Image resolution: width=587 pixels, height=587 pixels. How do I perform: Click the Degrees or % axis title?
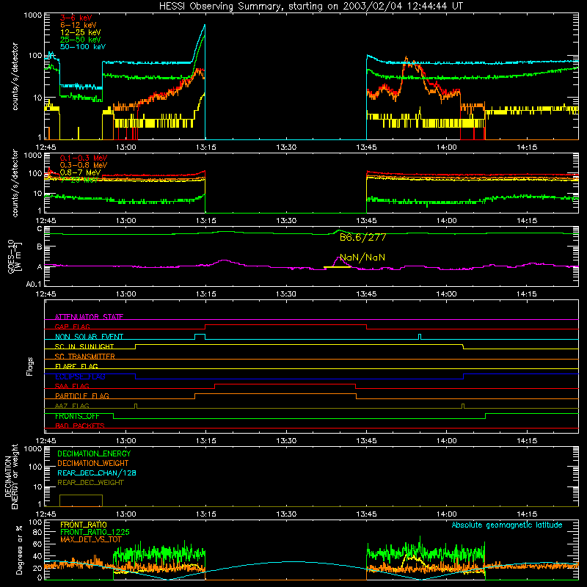pyautogui.click(x=19, y=550)
